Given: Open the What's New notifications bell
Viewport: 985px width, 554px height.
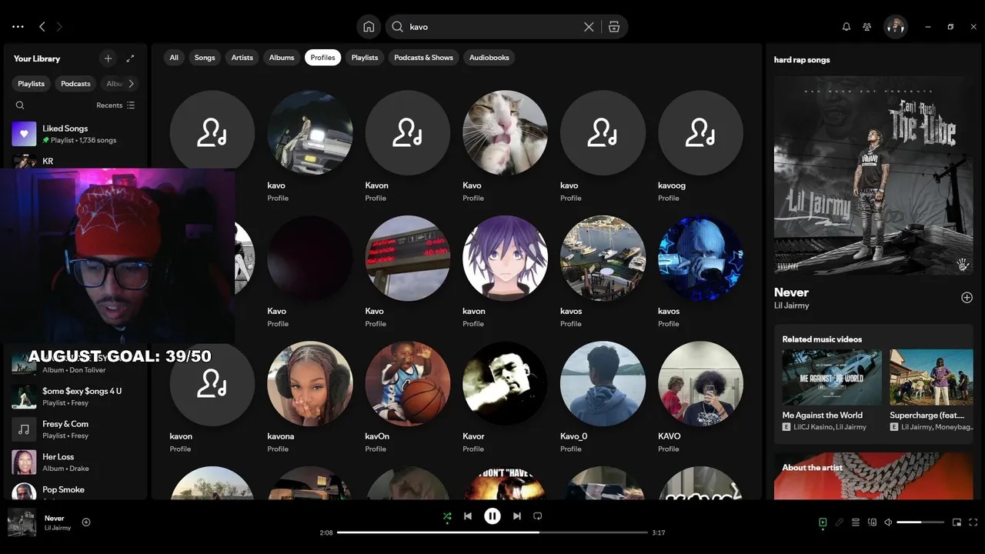Looking at the screenshot, I should click(x=846, y=27).
